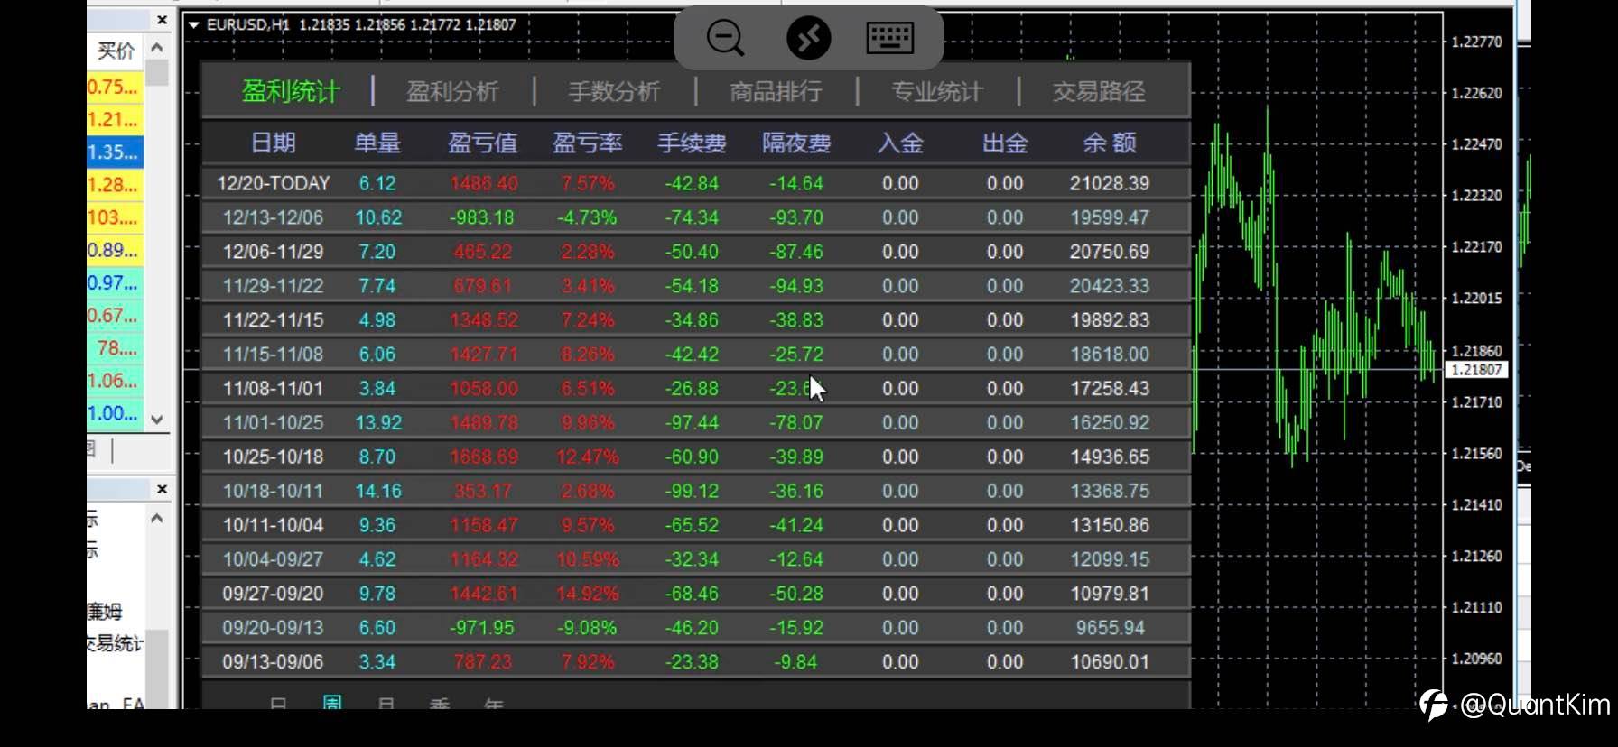
Task: Click the zoom out magnifier icon
Action: pos(725,38)
